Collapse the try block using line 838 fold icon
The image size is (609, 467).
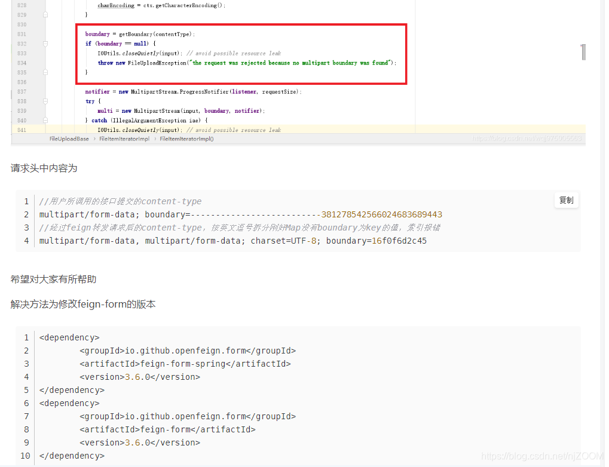(45, 101)
